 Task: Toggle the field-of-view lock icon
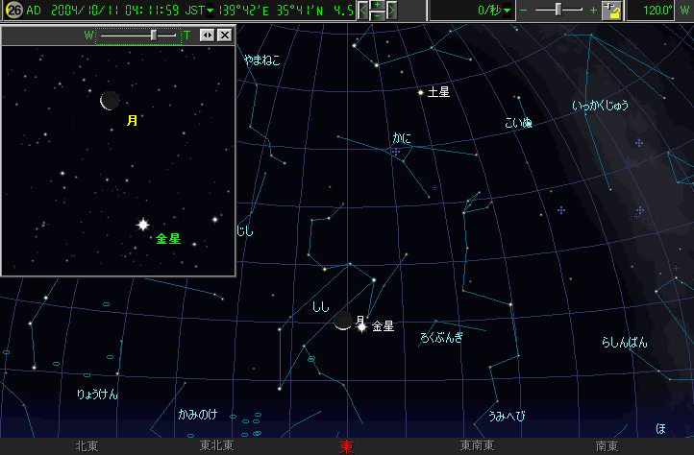612,11
